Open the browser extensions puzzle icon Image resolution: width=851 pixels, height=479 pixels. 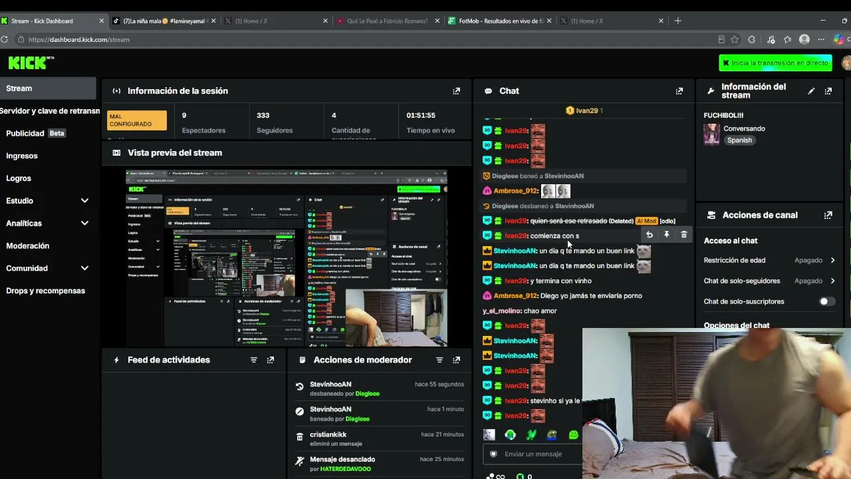click(751, 40)
